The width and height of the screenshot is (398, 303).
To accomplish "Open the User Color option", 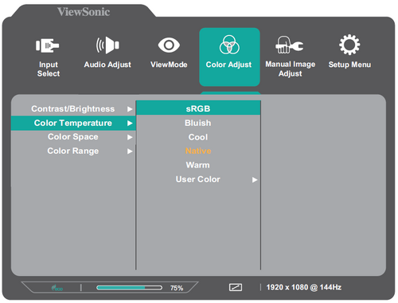I will pyautogui.click(x=198, y=179).
